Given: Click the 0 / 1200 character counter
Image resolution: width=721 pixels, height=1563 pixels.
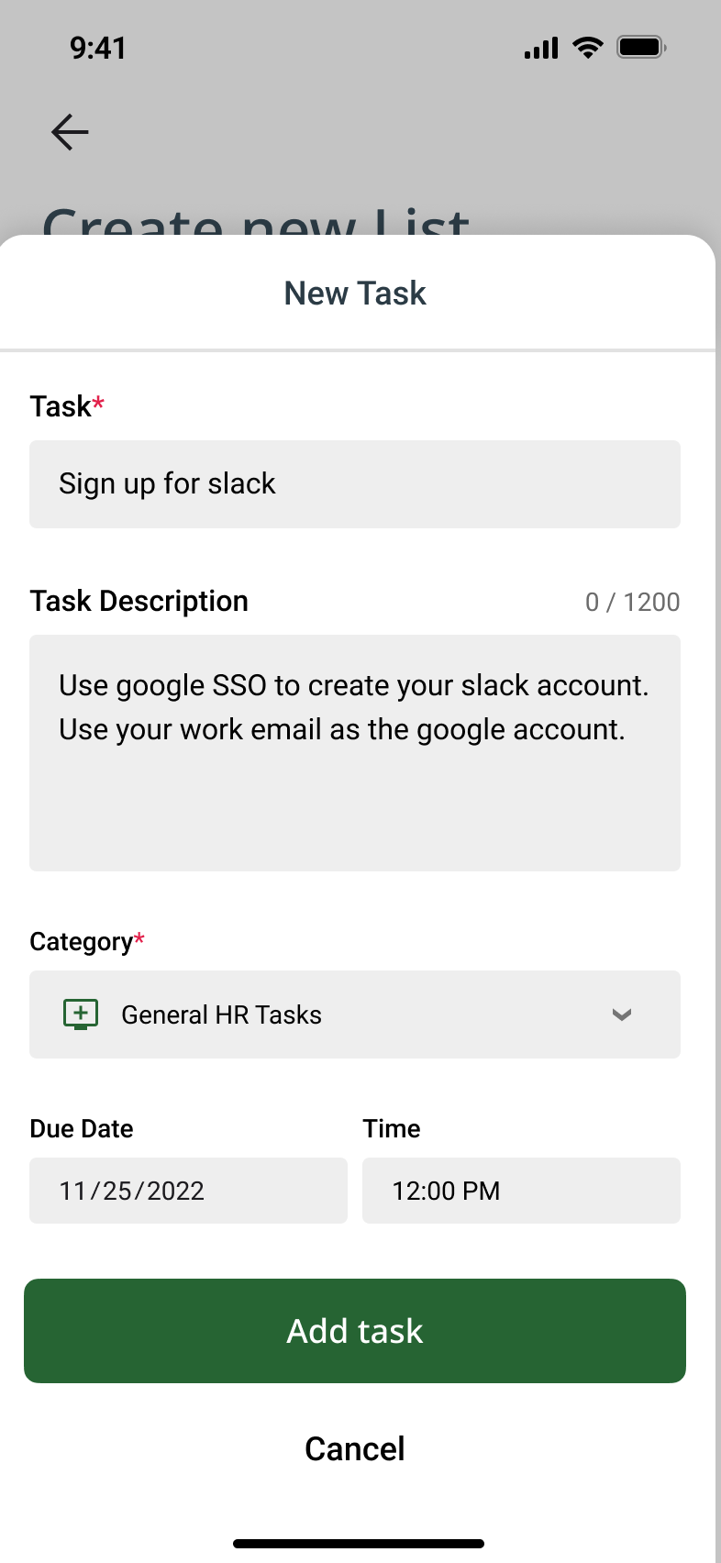Looking at the screenshot, I should tap(632, 603).
